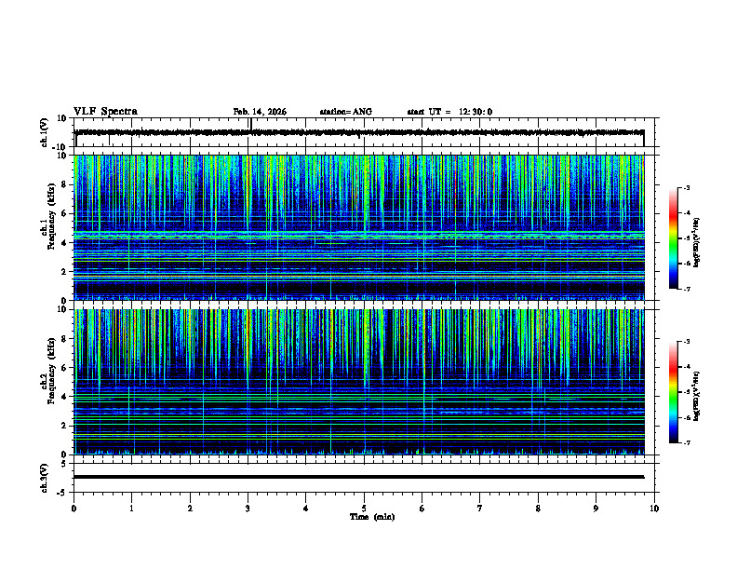This screenshot has height=570, width=737.
Task: Click the "Time (min)" x-axis label
Action: (x=372, y=517)
